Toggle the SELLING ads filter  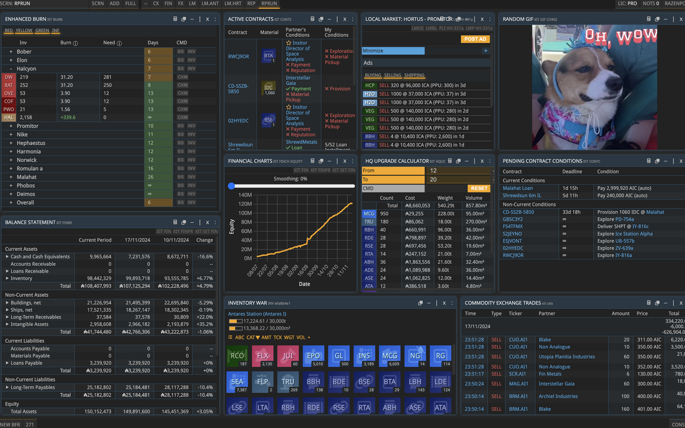[392, 75]
